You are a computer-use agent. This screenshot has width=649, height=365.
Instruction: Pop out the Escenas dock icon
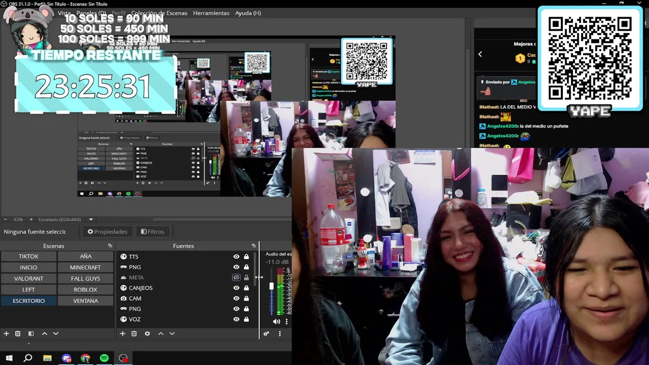(110, 246)
